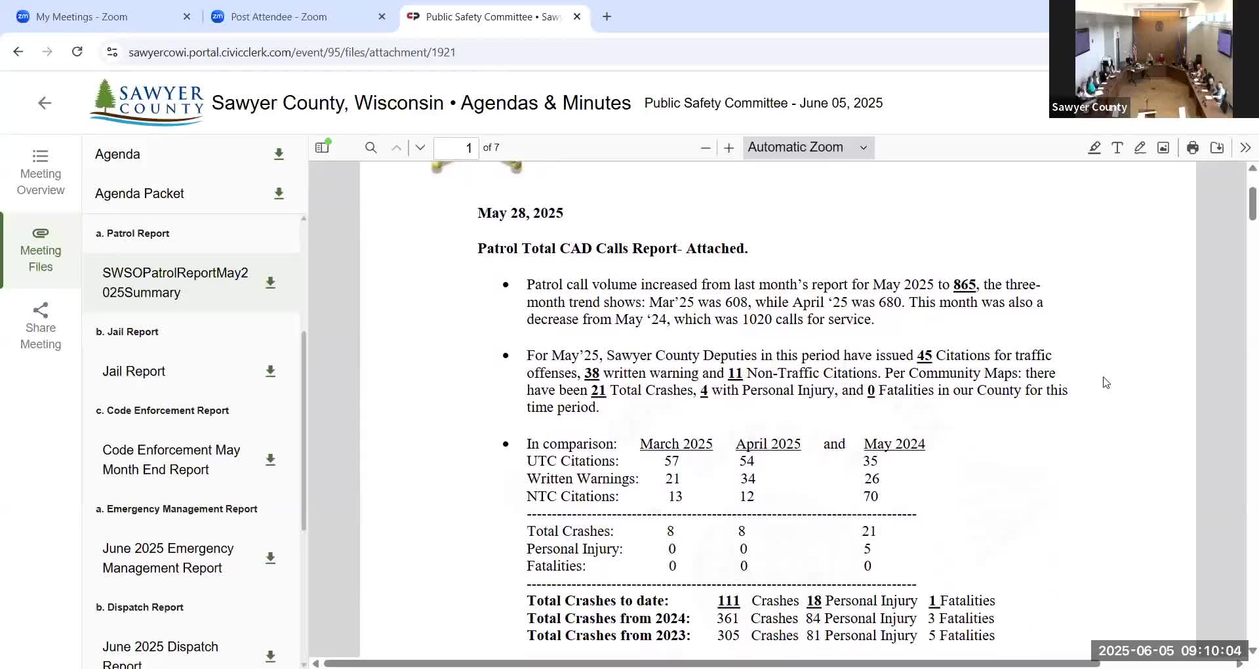Select the highlight annotation tool
The image size is (1259, 669).
(1094, 148)
